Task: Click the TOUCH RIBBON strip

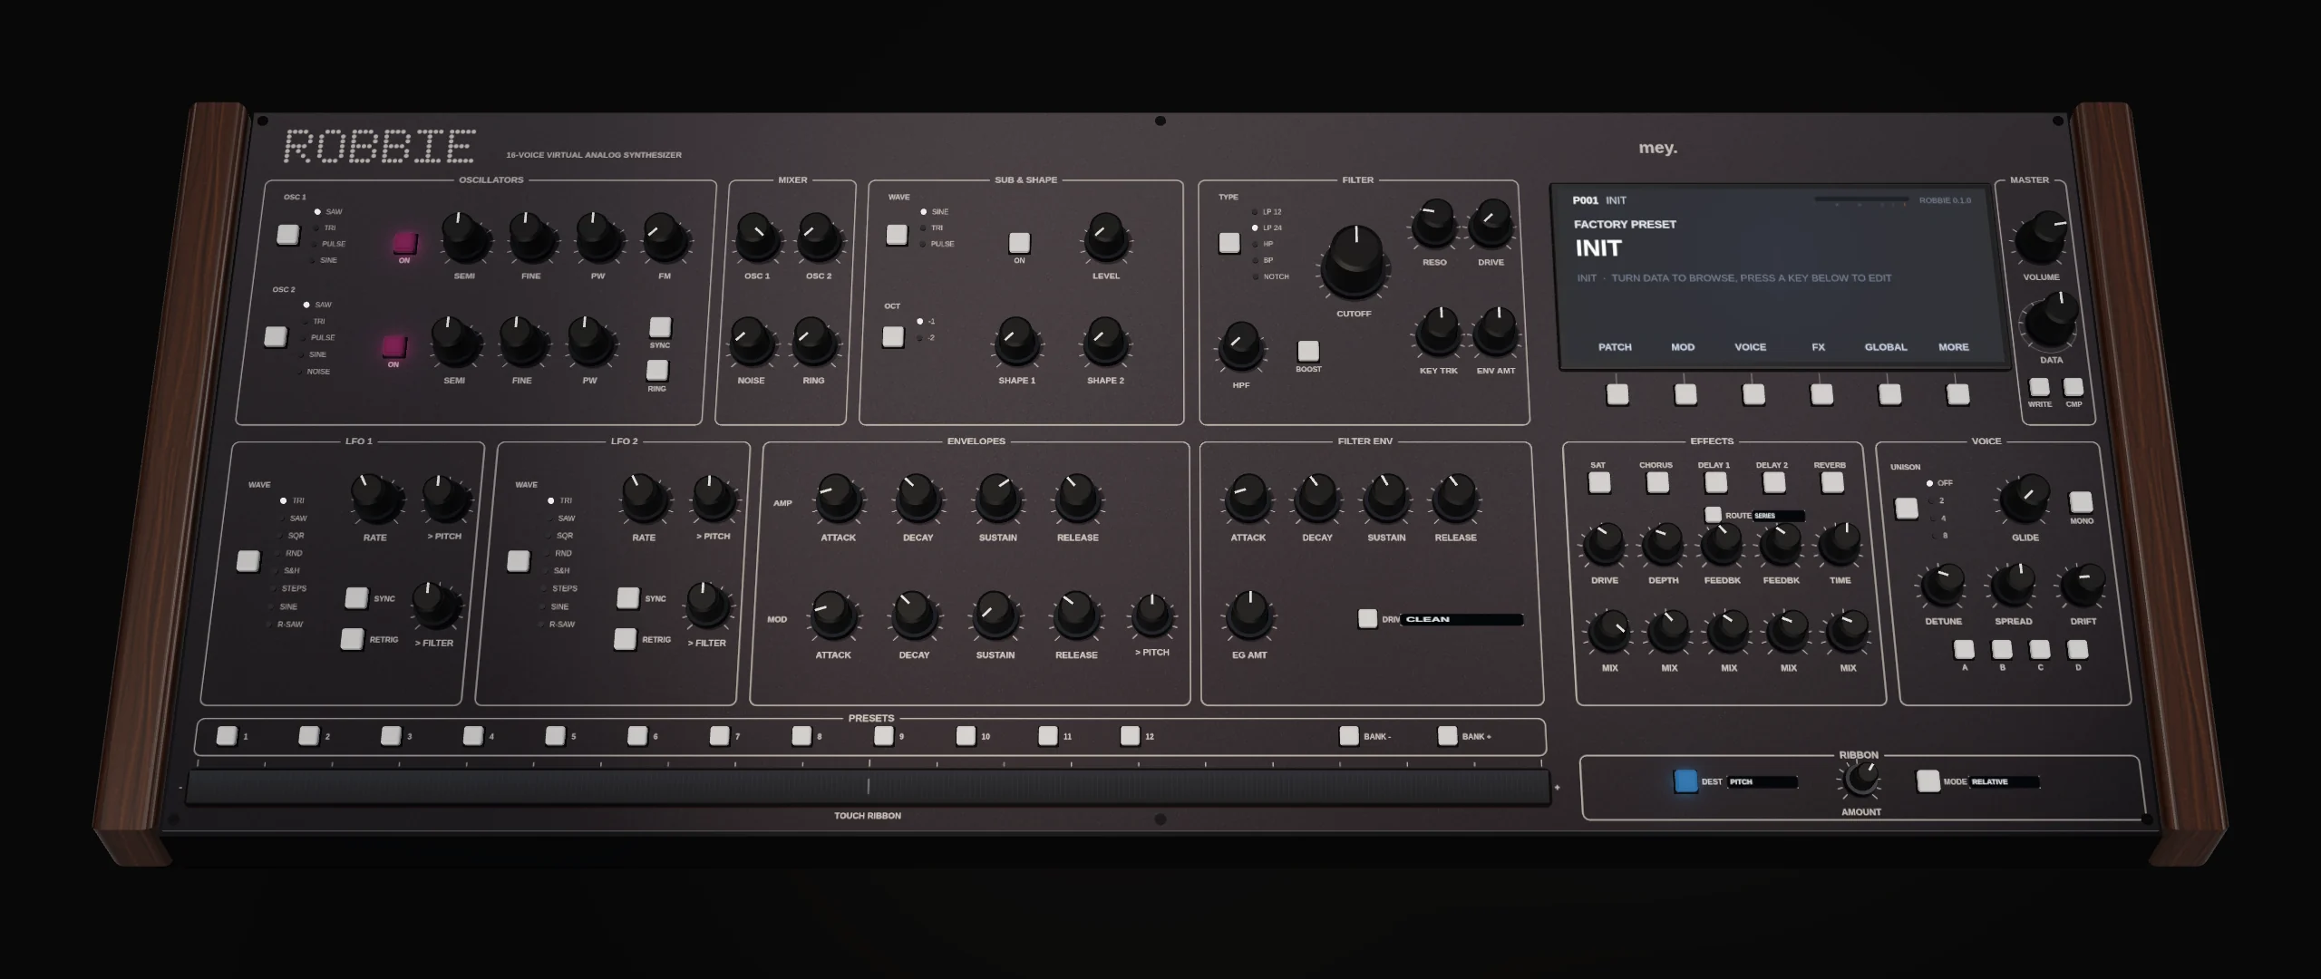Action: [868, 787]
